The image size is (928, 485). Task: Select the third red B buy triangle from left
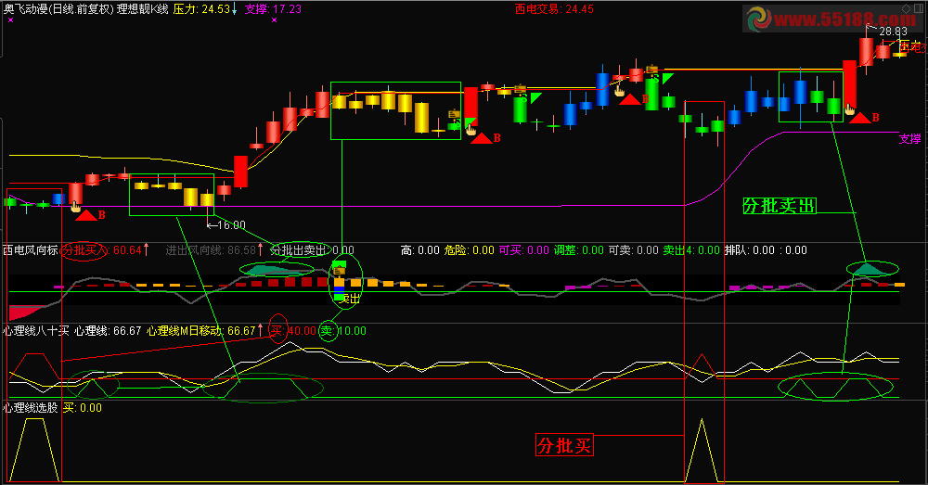point(630,99)
